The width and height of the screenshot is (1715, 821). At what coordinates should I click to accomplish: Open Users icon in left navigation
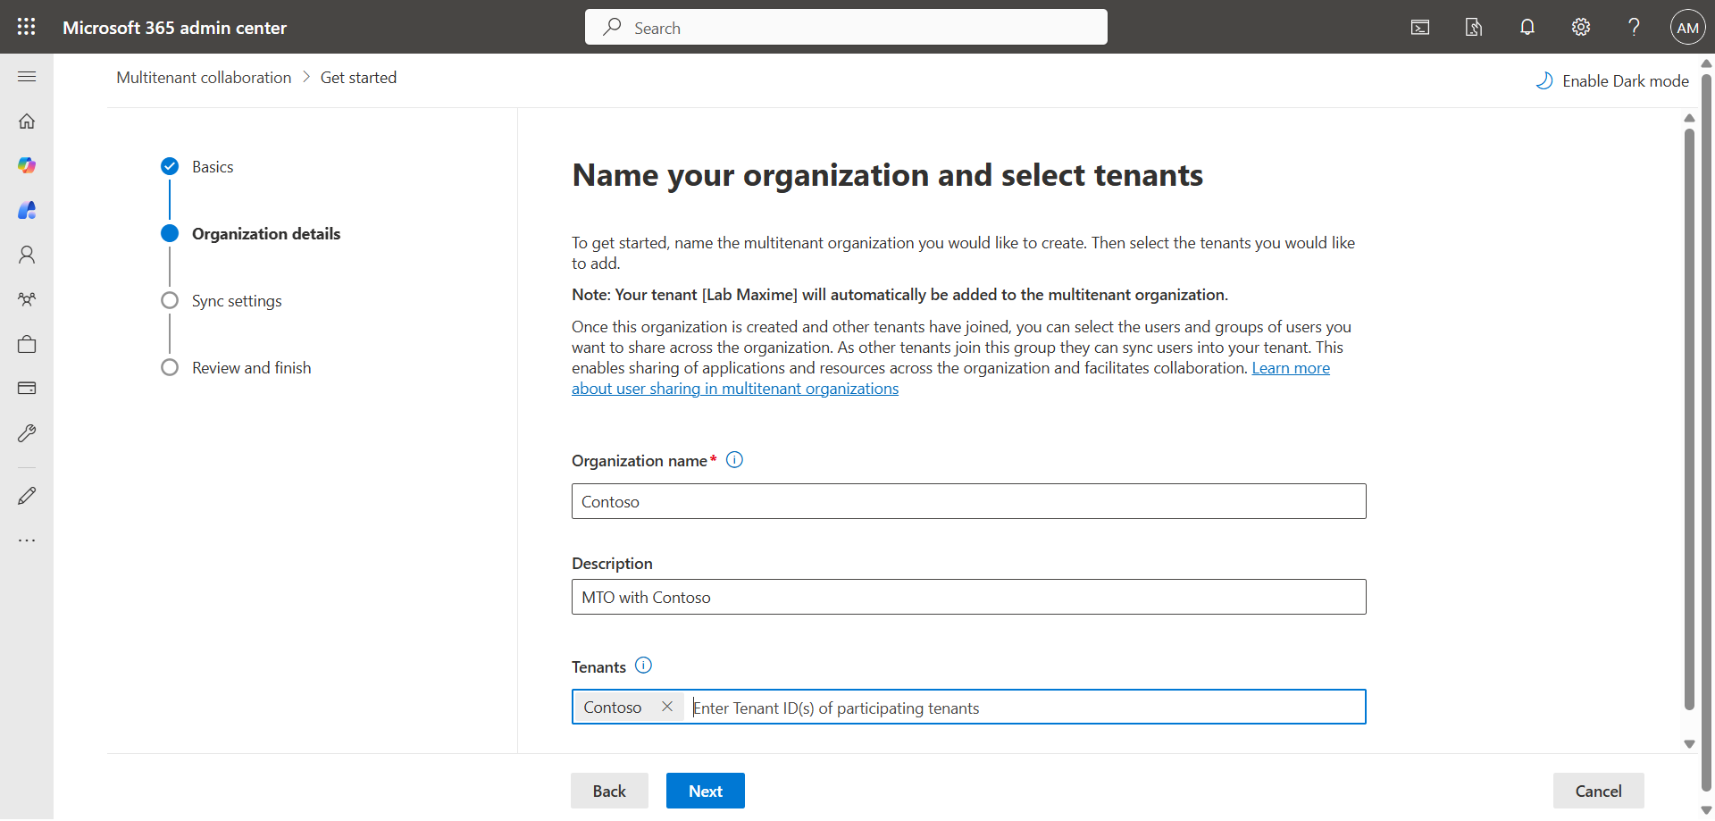[x=27, y=255]
